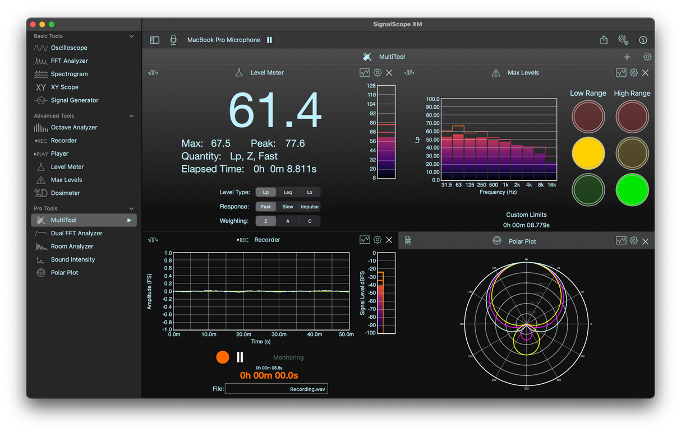Switch Level Type to Leq
Viewport: 681px width, 433px height.
[287, 192]
